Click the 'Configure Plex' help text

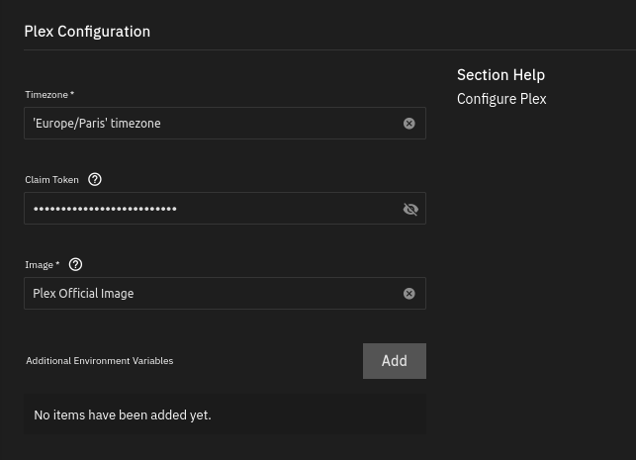click(500, 99)
